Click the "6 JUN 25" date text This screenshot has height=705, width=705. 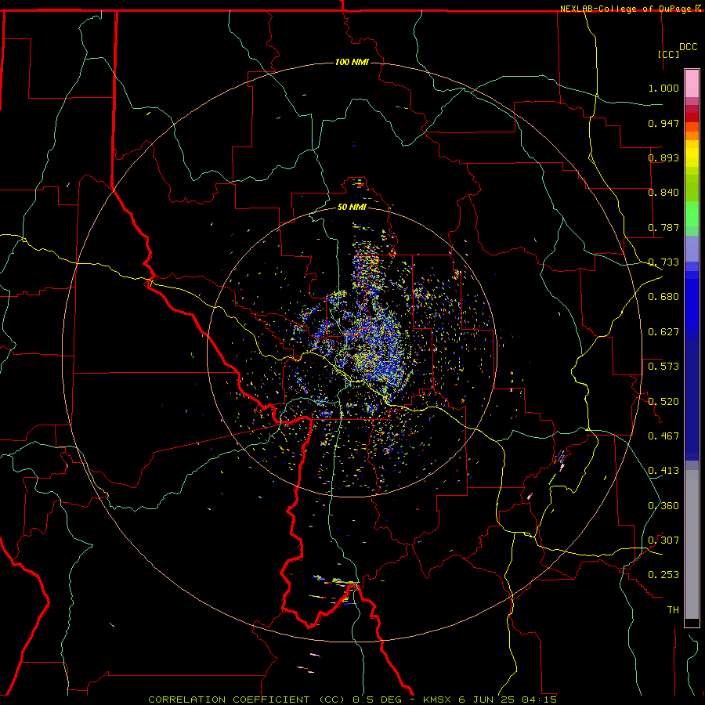pyautogui.click(x=486, y=700)
